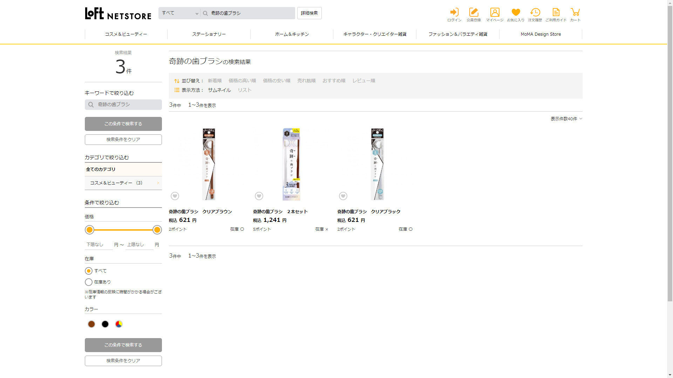This screenshot has width=673, height=378.
Task: Open the 表示件数40件 dropdown
Action: (566, 119)
